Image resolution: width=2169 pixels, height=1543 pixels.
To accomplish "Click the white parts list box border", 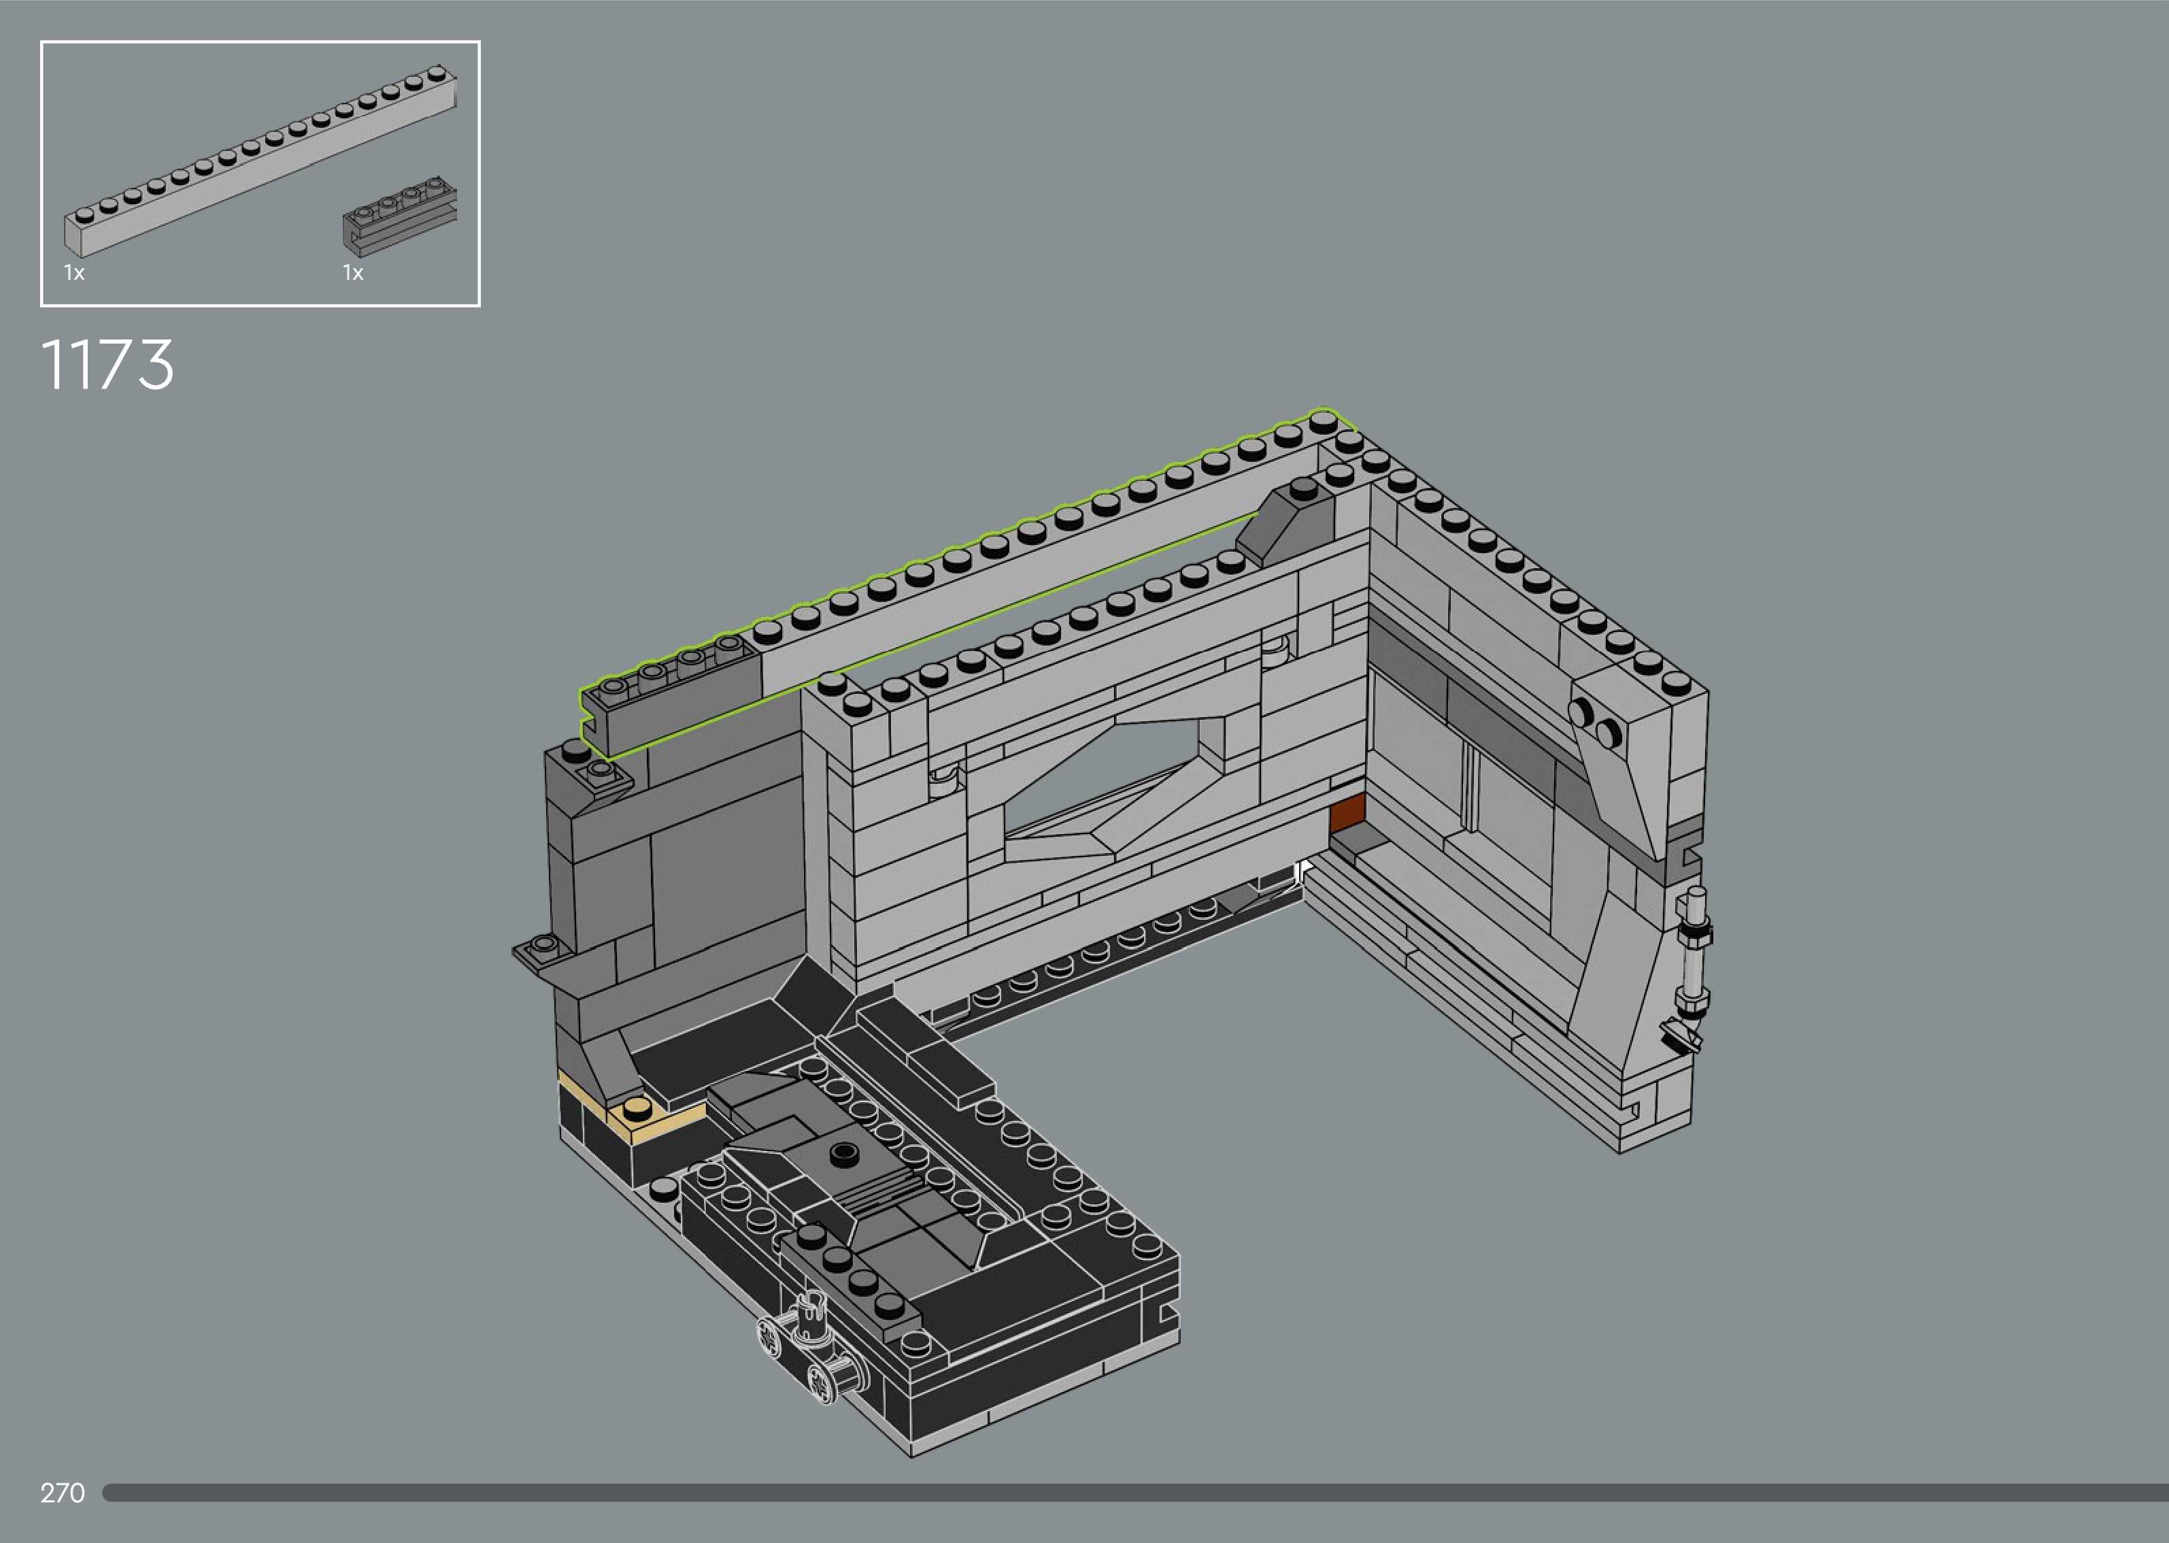I will [x=260, y=42].
